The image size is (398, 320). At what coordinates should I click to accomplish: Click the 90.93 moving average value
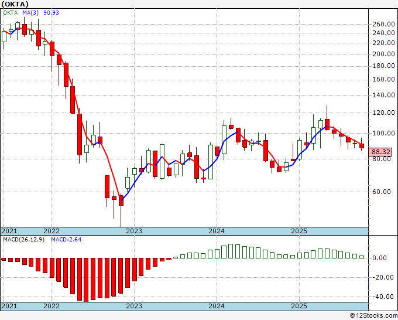pos(52,13)
